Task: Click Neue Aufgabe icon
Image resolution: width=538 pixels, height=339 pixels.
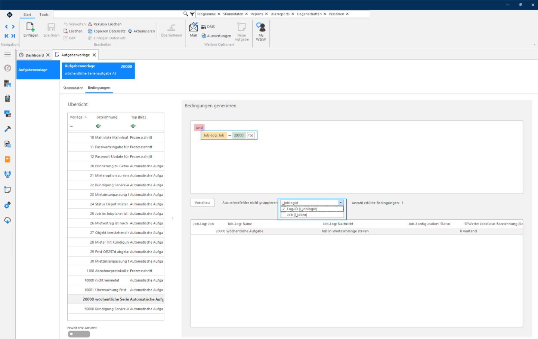Action: click(x=241, y=27)
